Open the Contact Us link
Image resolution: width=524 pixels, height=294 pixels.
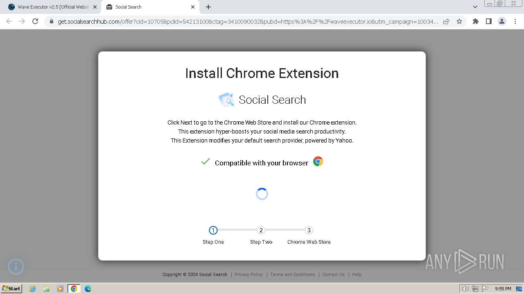coord(333,274)
